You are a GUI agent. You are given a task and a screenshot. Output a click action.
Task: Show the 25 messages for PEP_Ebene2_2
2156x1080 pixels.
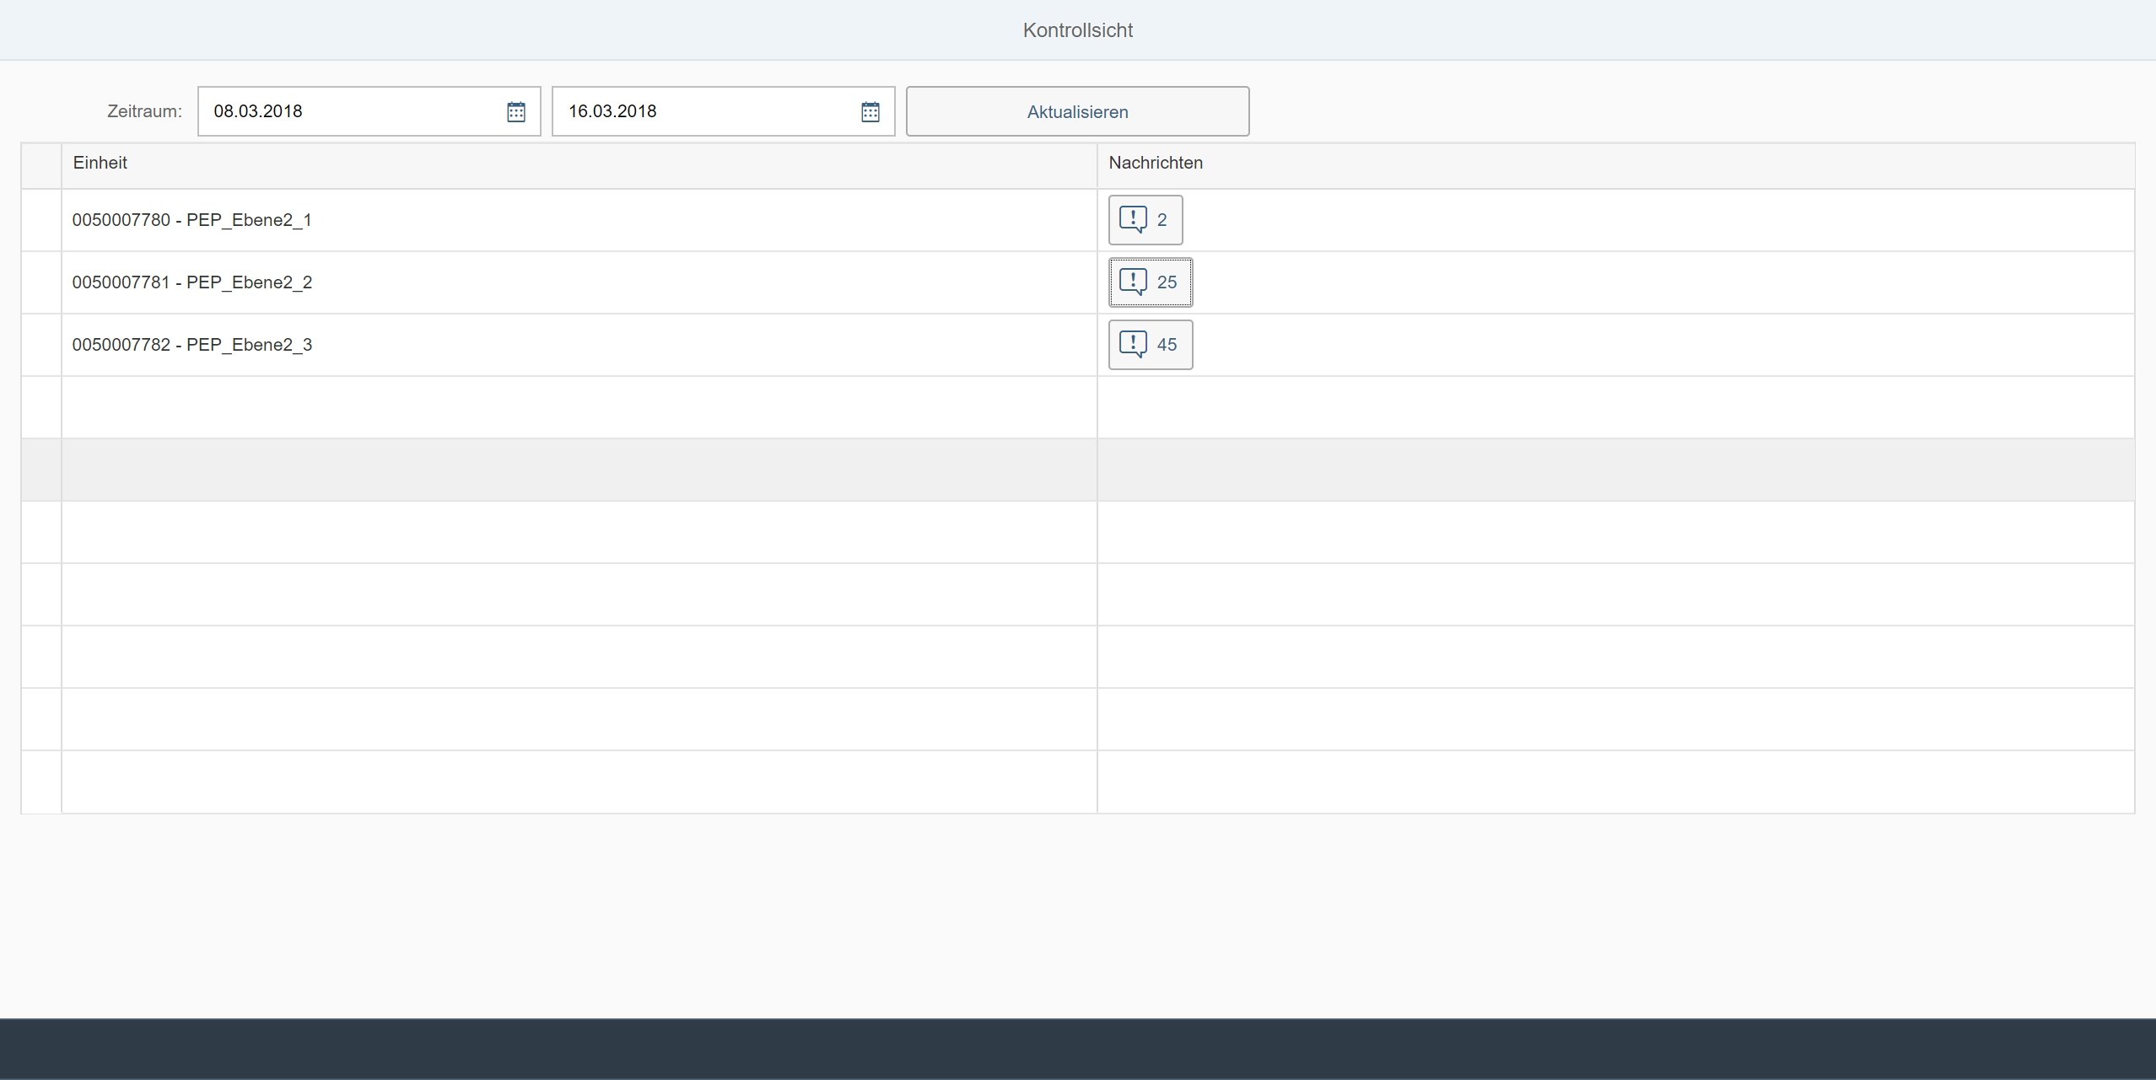tap(1150, 282)
